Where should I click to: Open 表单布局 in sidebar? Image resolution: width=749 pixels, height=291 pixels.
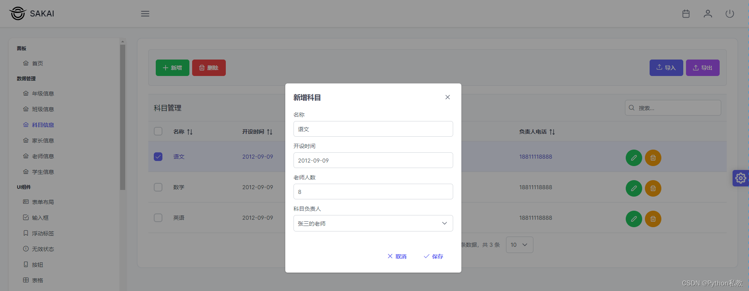(x=43, y=202)
